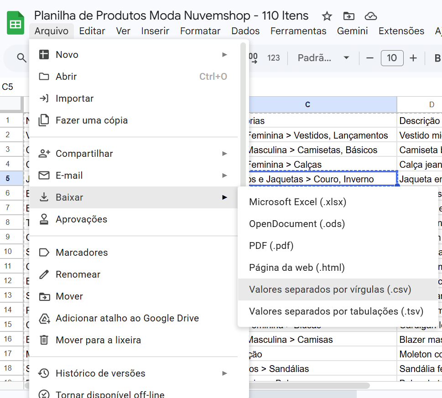Expand the E-mail submenu arrow
Screen dimensions: 442x398
(x=224, y=176)
